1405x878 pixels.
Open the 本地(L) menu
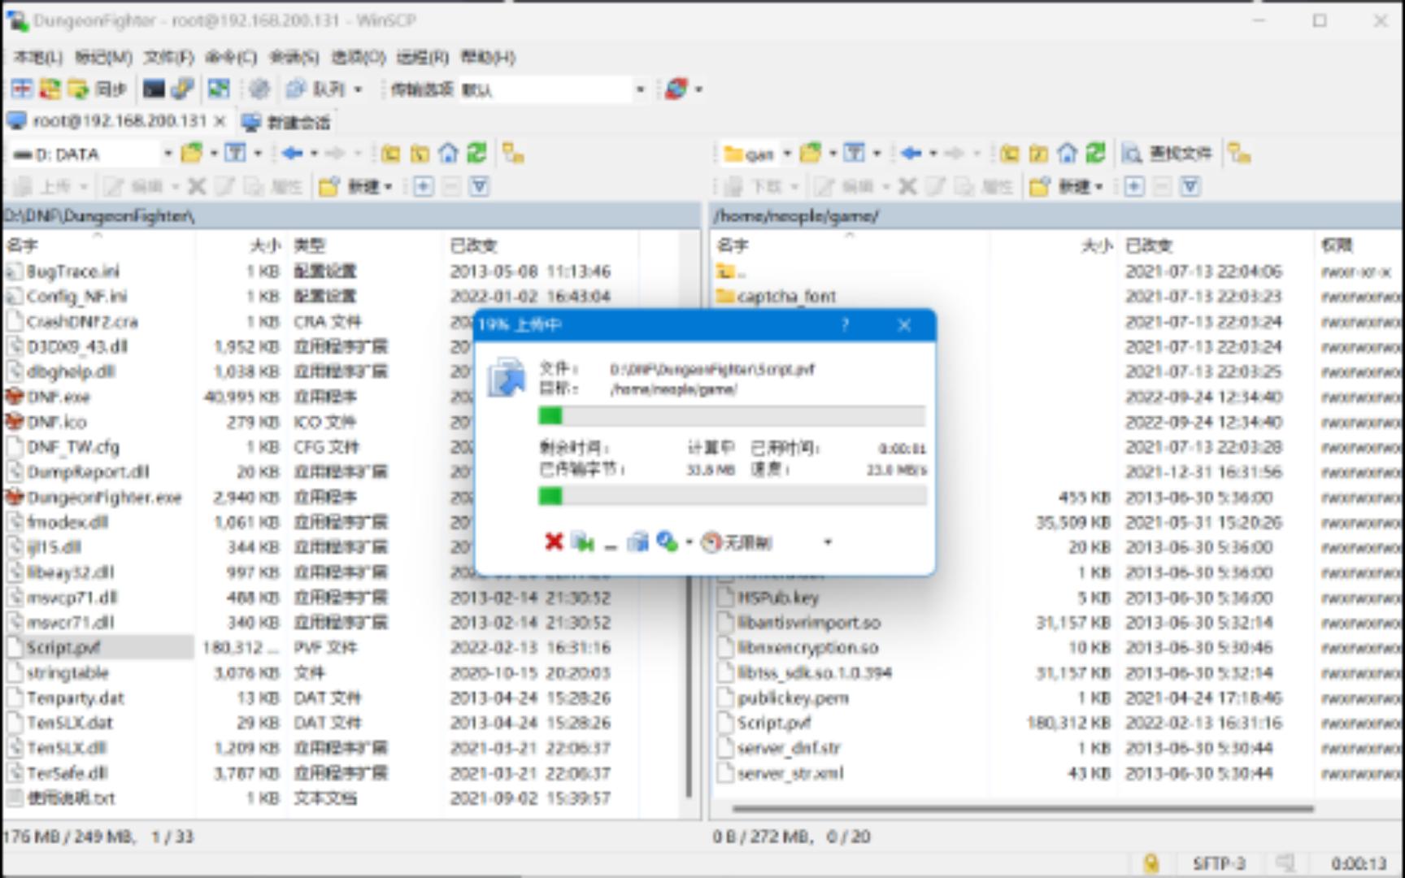pyautogui.click(x=38, y=57)
